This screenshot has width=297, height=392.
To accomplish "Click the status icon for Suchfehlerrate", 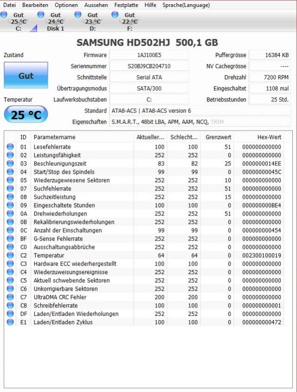I will click(x=10, y=189).
